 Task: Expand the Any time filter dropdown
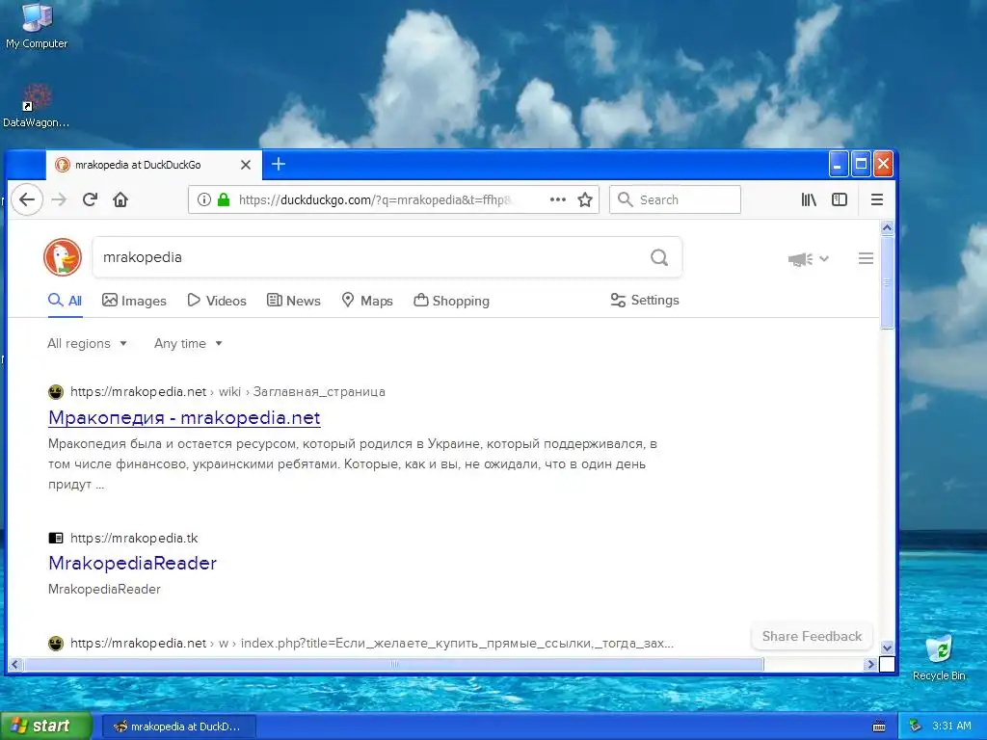pyautogui.click(x=188, y=344)
